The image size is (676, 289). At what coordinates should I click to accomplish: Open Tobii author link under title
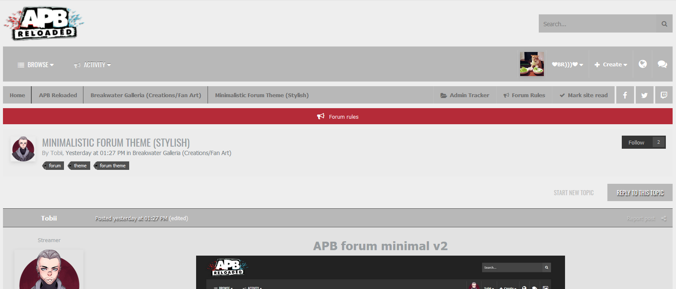coord(56,153)
